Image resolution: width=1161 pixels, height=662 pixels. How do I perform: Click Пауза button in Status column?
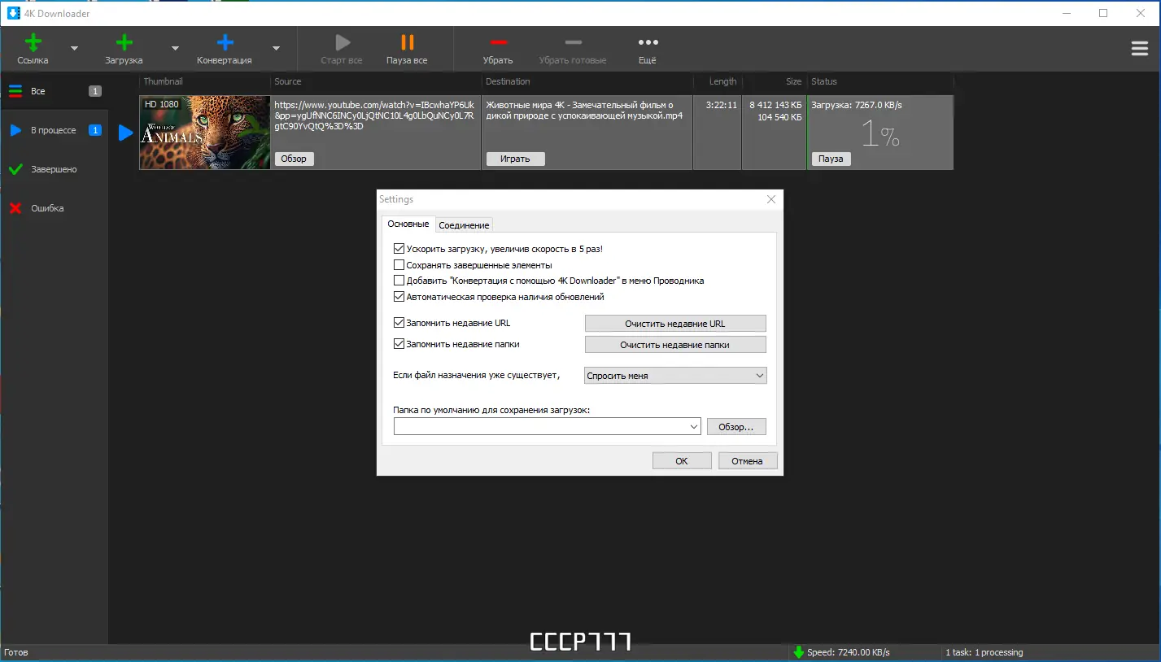click(x=831, y=159)
